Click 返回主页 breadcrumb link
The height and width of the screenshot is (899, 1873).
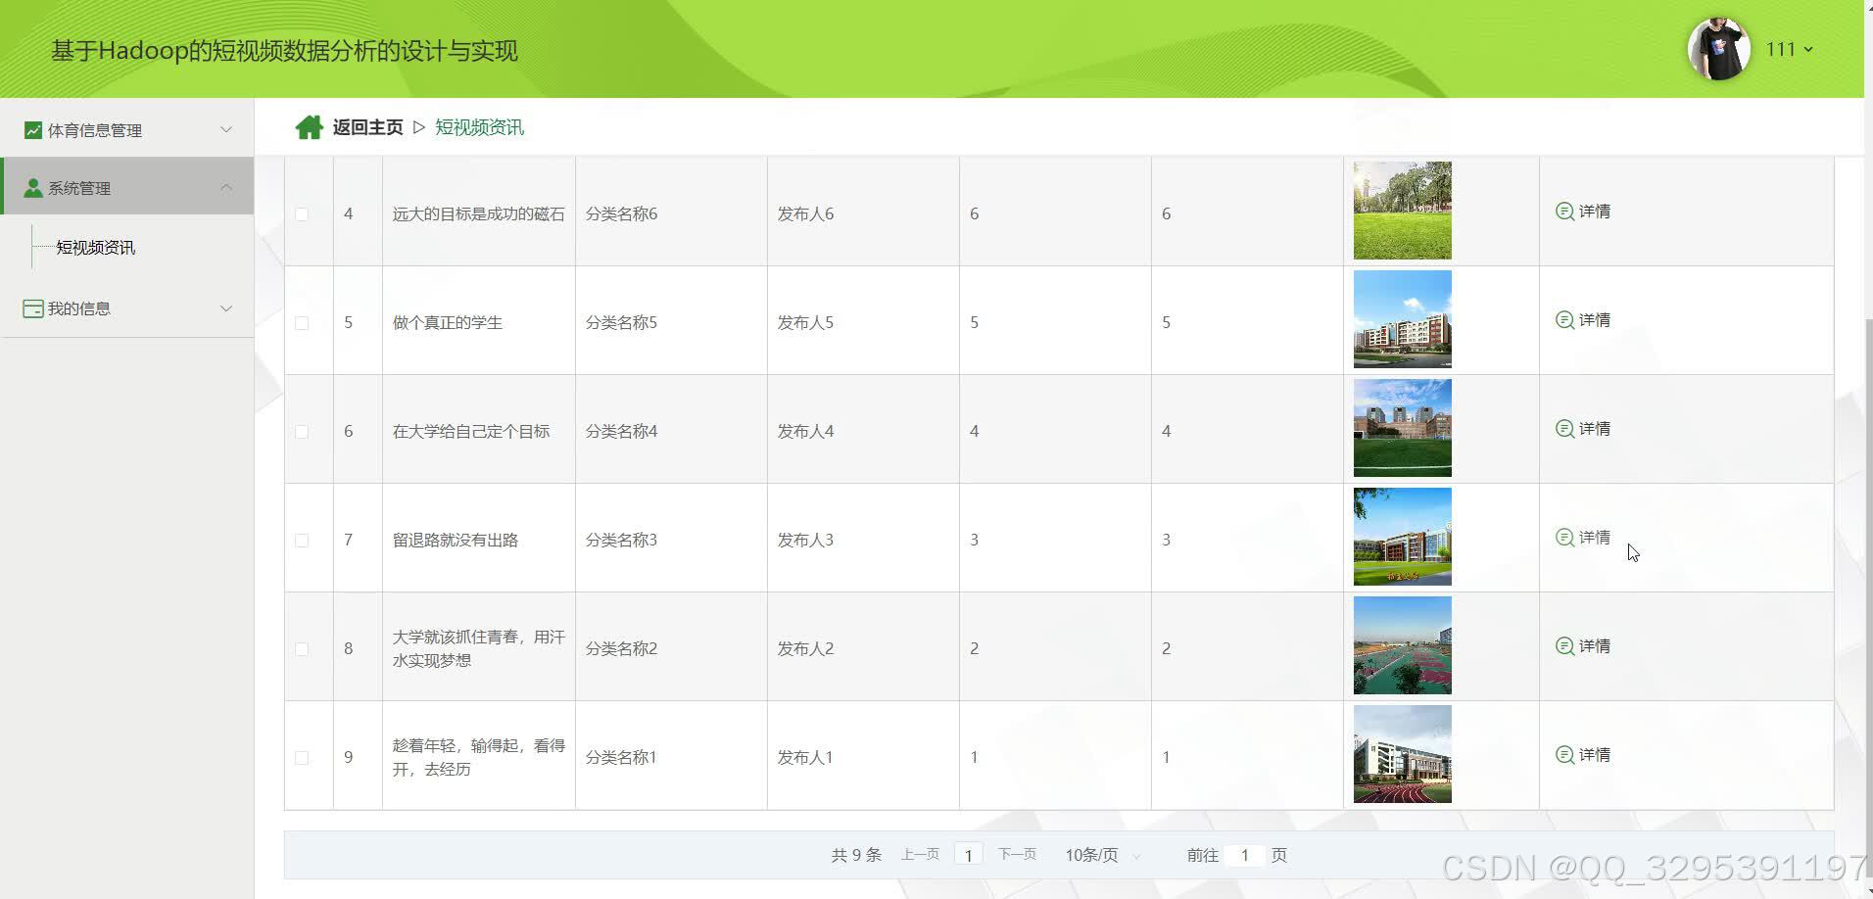click(367, 127)
